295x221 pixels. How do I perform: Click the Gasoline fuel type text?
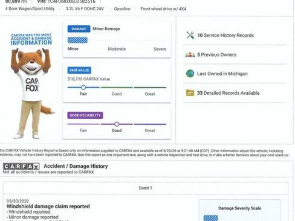pos(122,9)
